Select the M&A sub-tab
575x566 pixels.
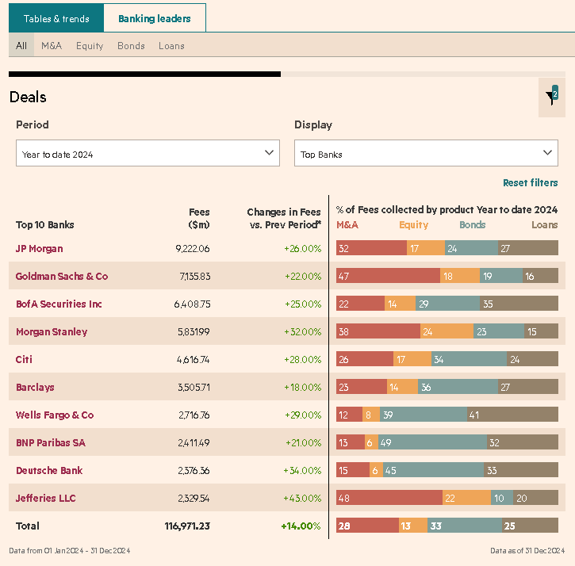click(x=52, y=45)
